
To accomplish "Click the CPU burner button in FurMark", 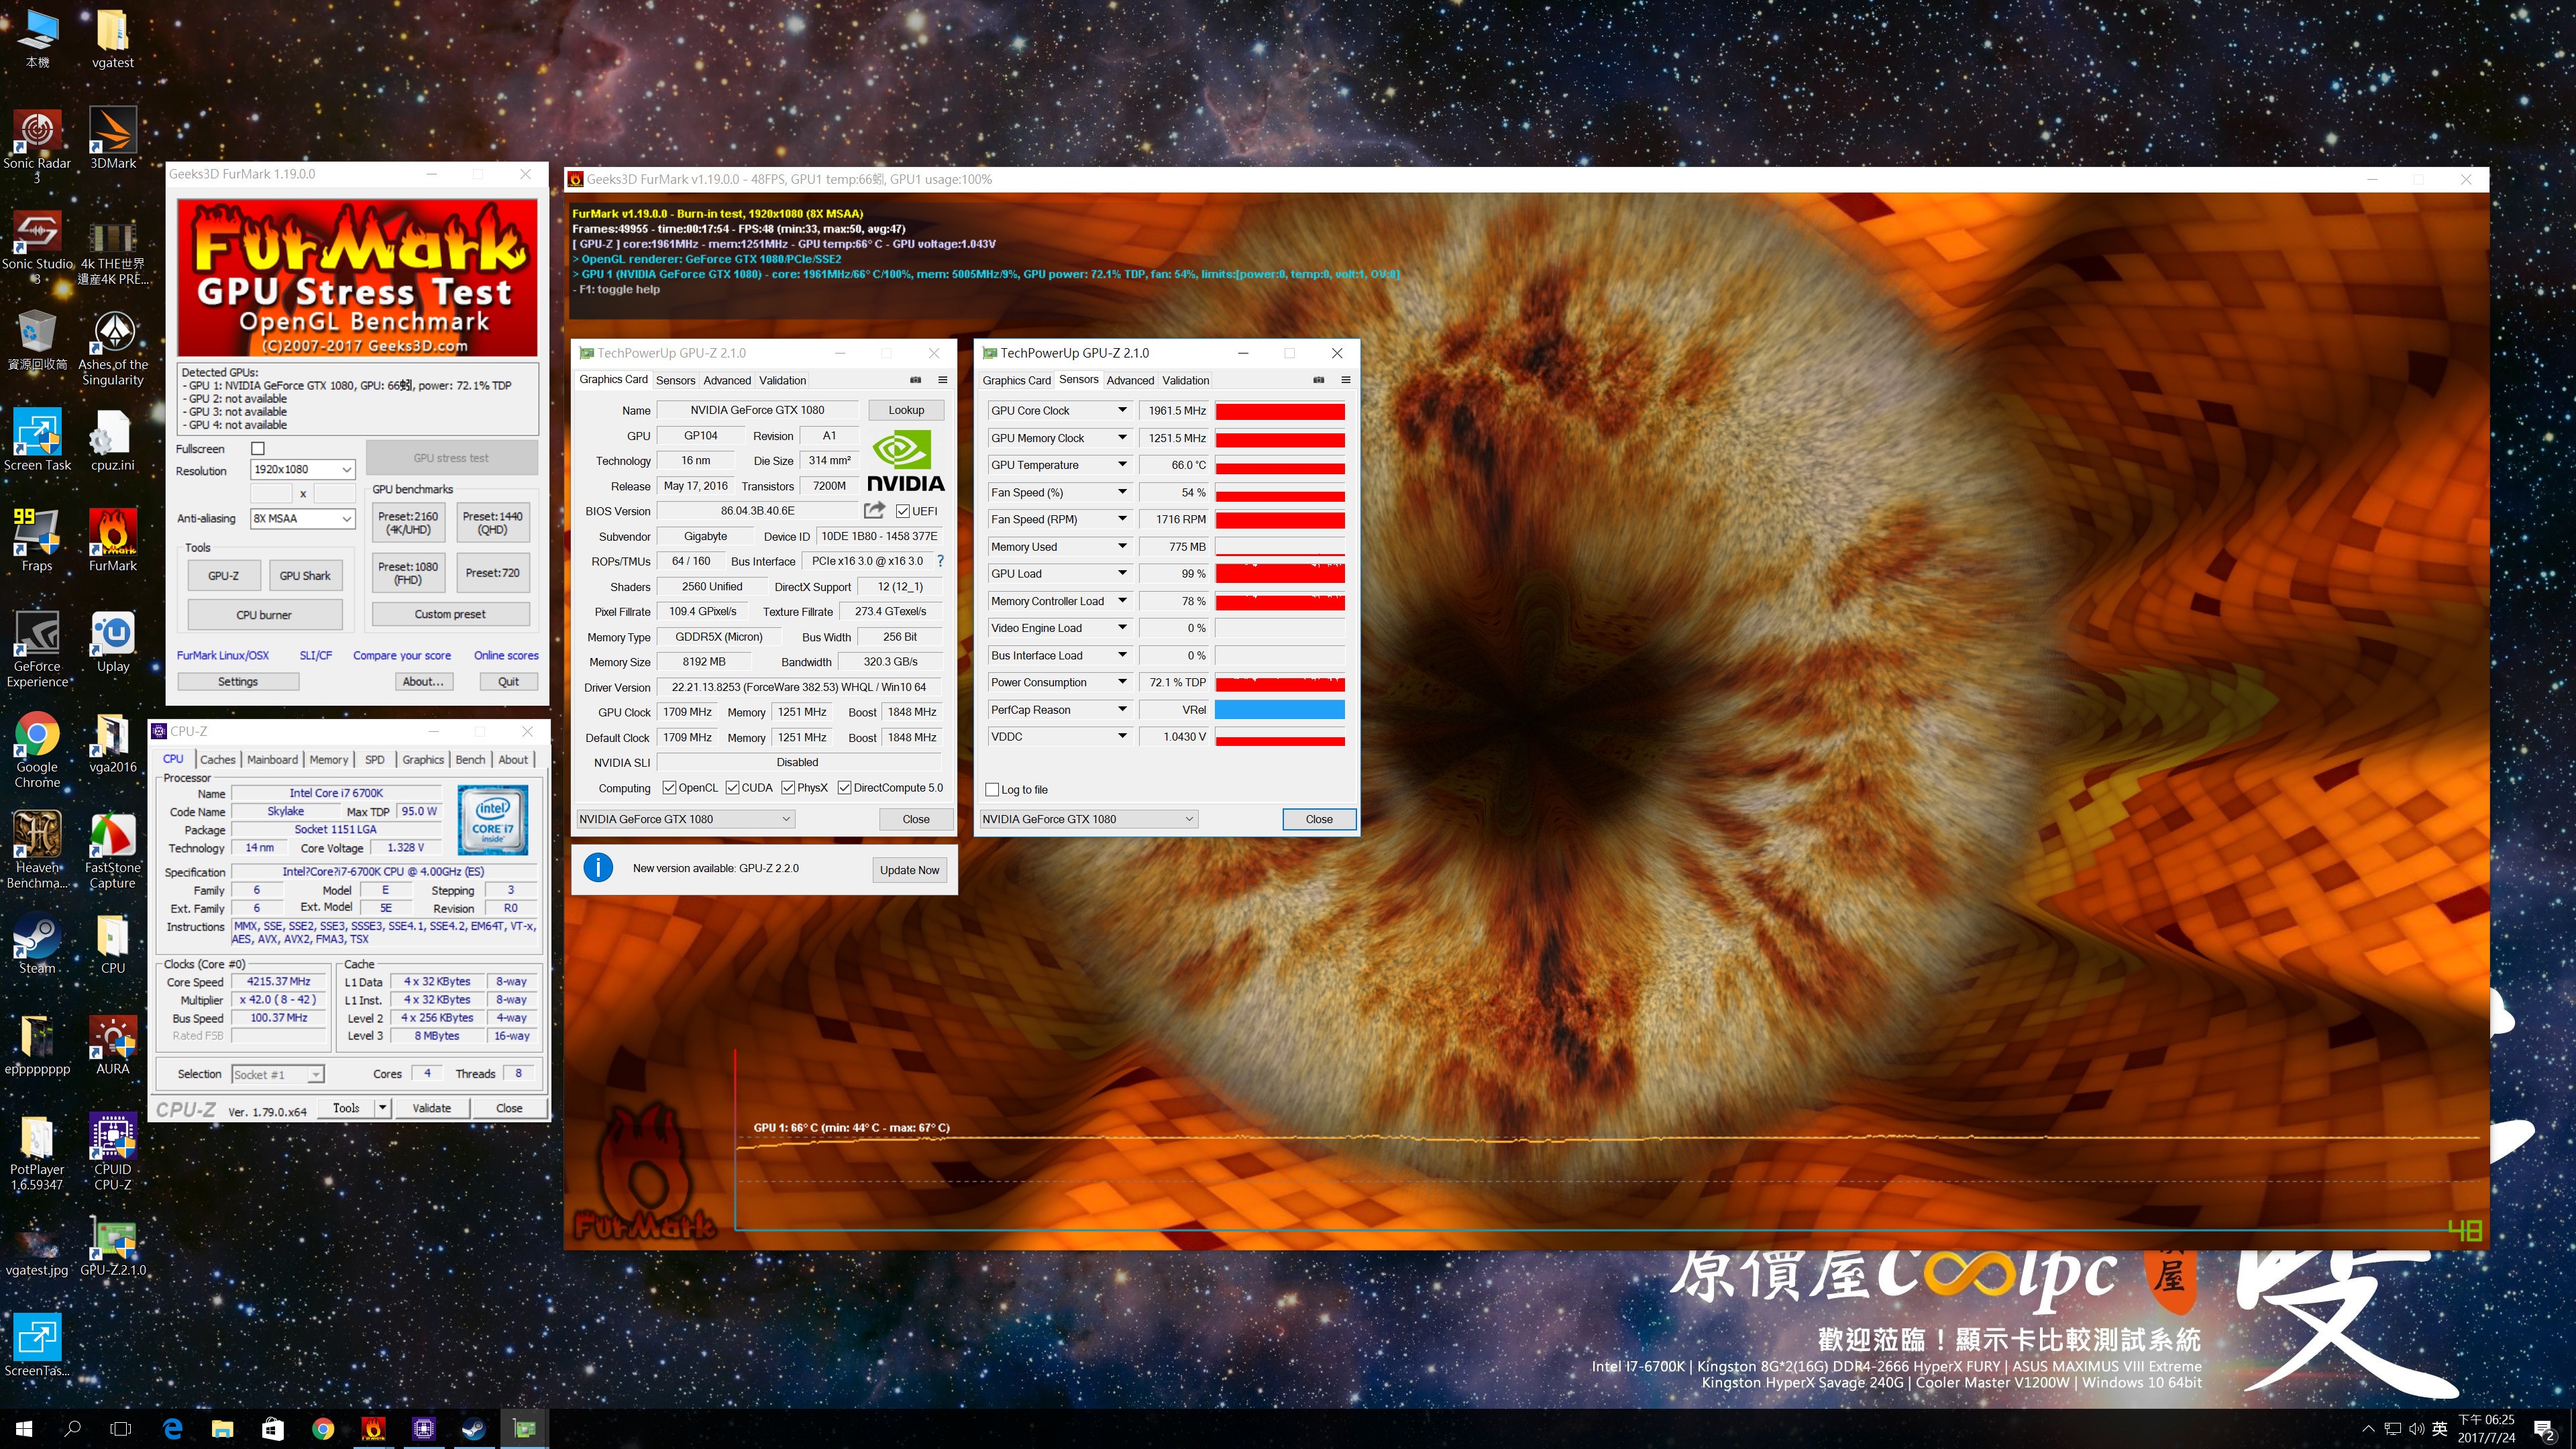I will tap(264, 615).
